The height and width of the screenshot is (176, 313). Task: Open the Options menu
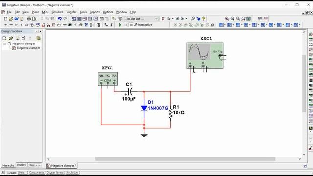pos(108,12)
